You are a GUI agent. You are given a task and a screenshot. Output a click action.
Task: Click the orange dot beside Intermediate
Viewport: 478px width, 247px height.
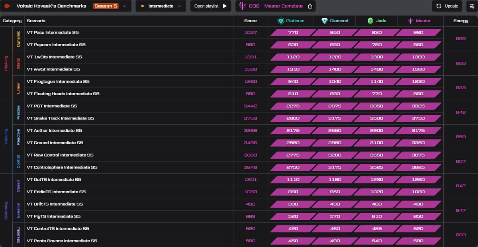(143, 6)
